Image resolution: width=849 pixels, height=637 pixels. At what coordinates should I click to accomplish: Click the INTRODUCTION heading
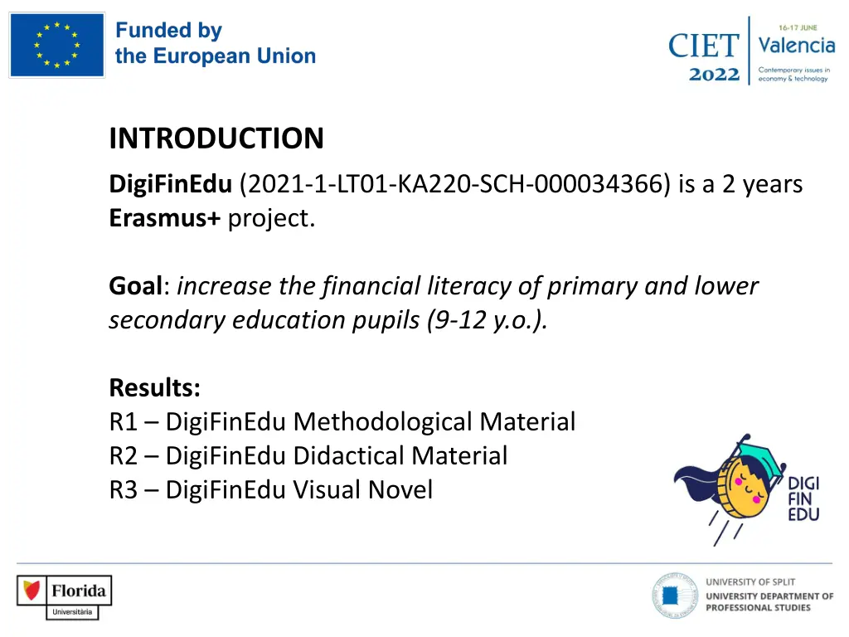[x=216, y=139]
